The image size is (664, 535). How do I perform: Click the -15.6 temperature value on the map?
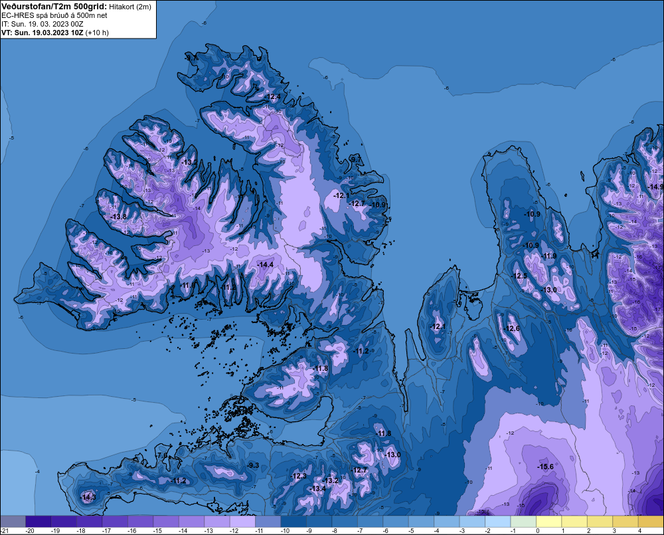tap(545, 467)
